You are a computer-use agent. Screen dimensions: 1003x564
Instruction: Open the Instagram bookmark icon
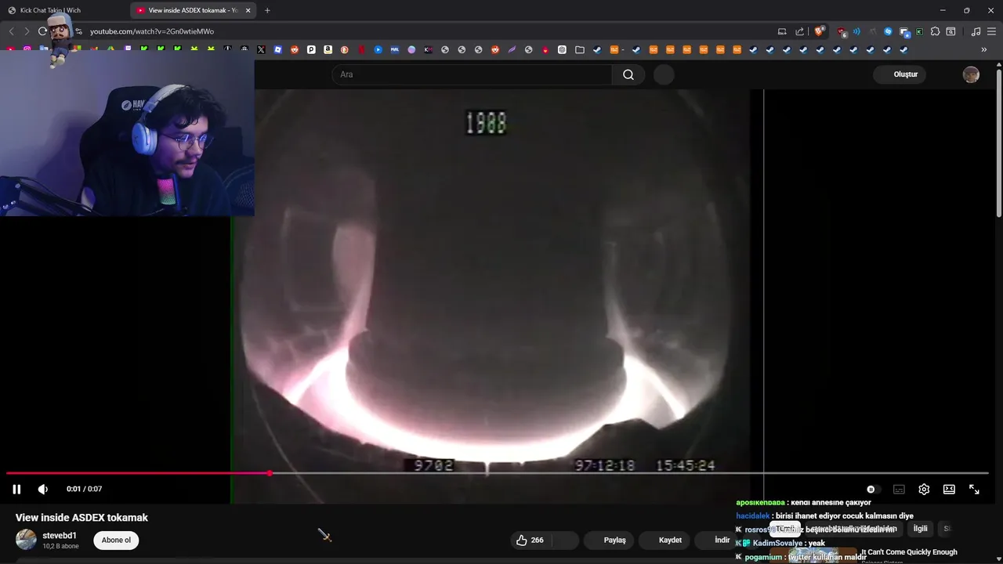tap(27, 49)
